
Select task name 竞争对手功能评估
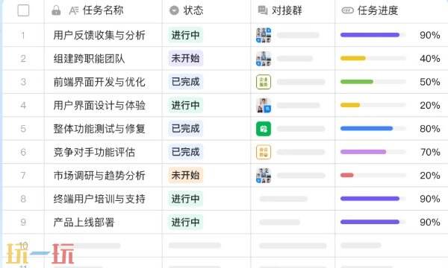pos(94,152)
